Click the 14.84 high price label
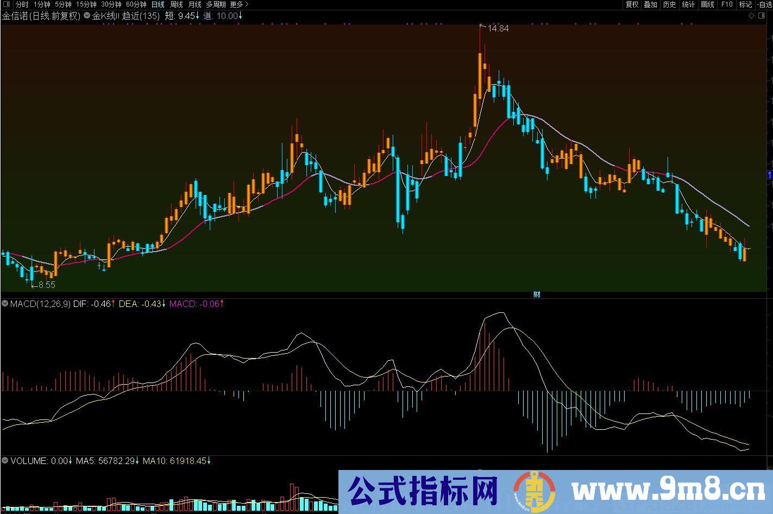 (x=498, y=28)
